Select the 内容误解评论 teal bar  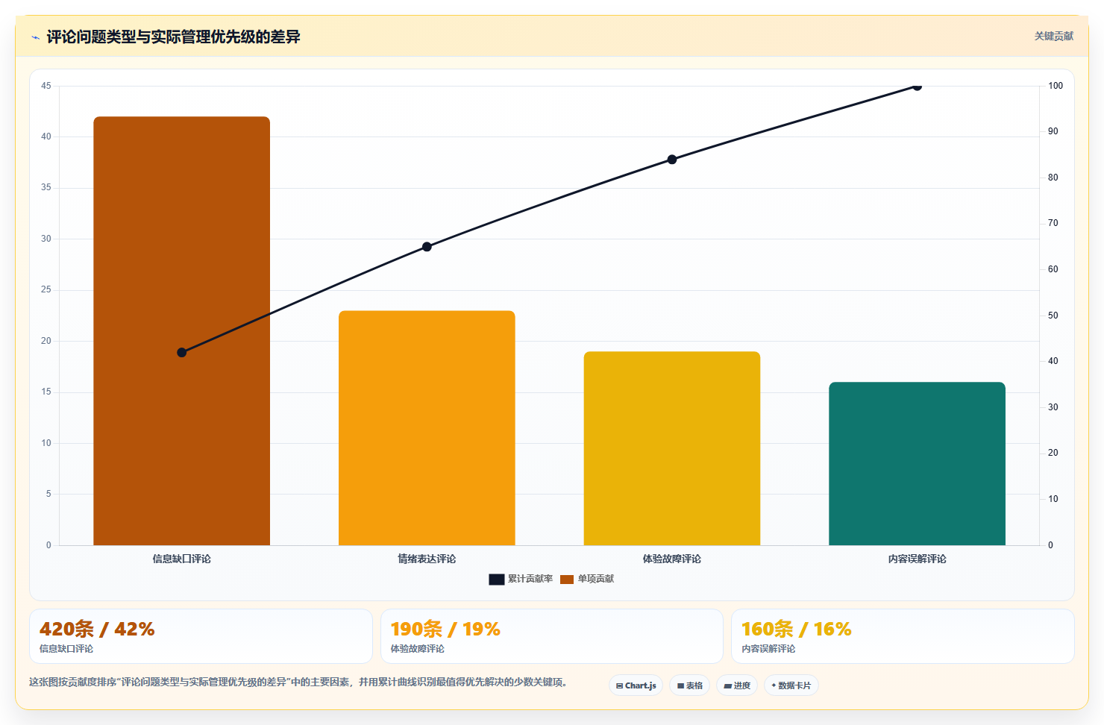point(917,464)
